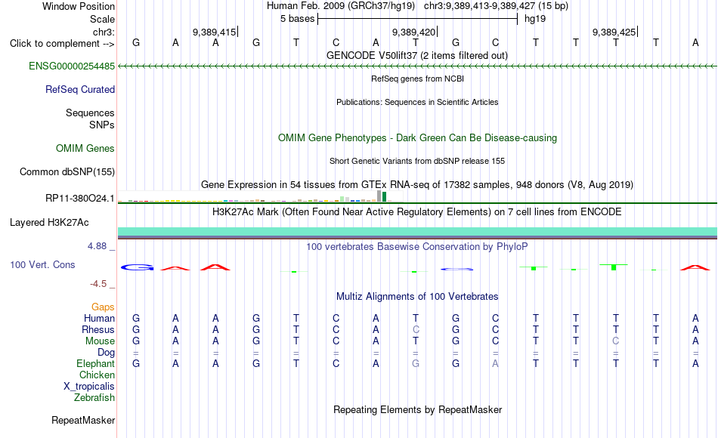
Task: Click the 'RefSeq genes from NCBI' title
Action: point(417,79)
